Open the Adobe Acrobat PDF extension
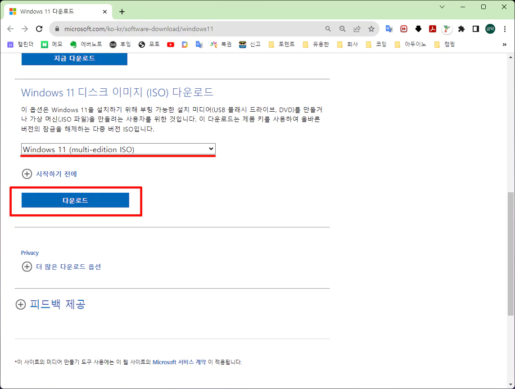The width and height of the screenshot is (515, 389). (x=433, y=29)
